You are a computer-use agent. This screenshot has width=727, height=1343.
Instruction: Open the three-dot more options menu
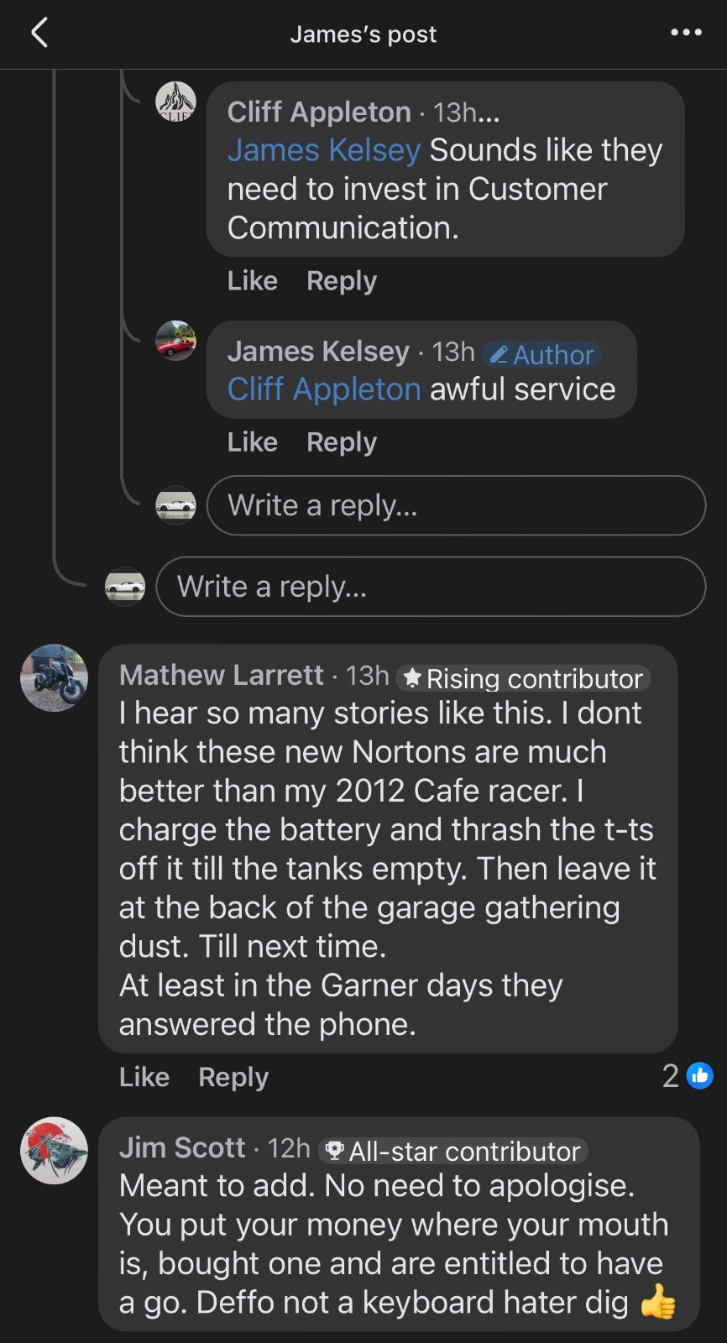coord(686,34)
